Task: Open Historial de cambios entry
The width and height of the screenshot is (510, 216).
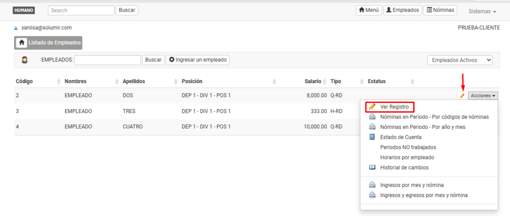Action: pos(404,168)
